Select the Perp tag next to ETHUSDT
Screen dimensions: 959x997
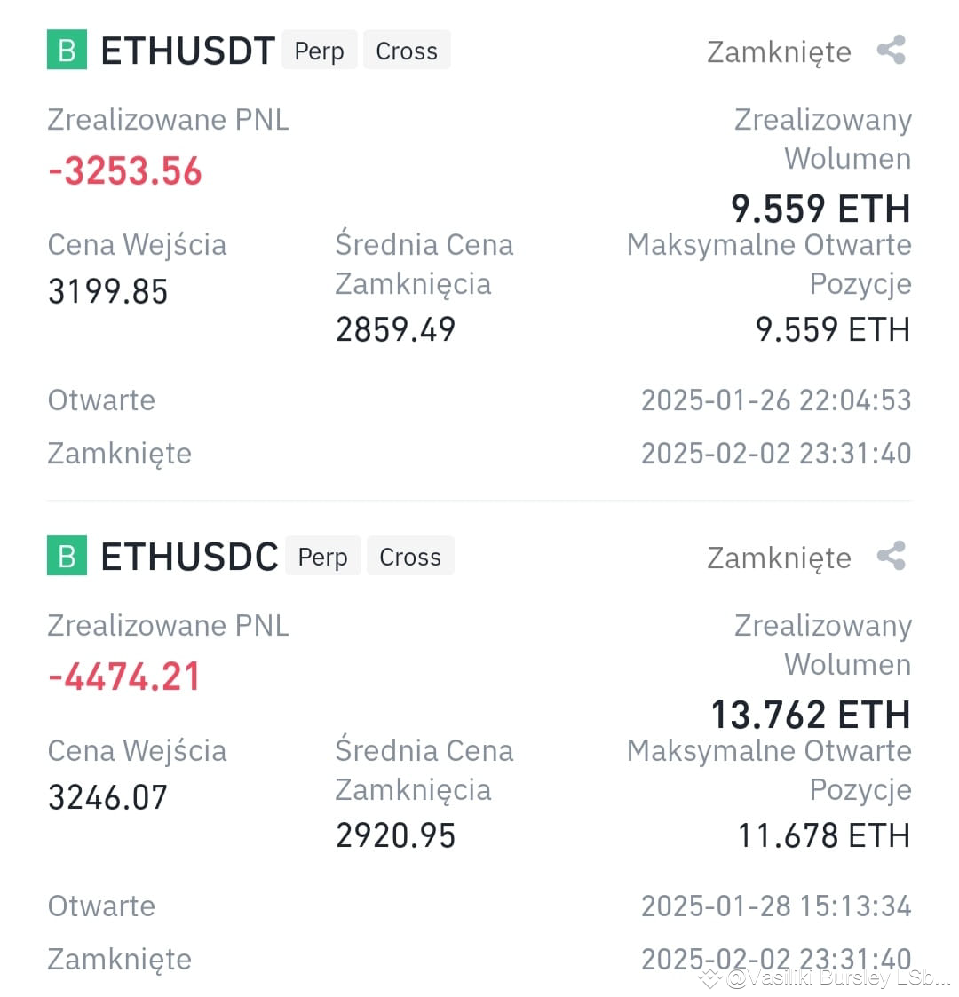click(320, 51)
